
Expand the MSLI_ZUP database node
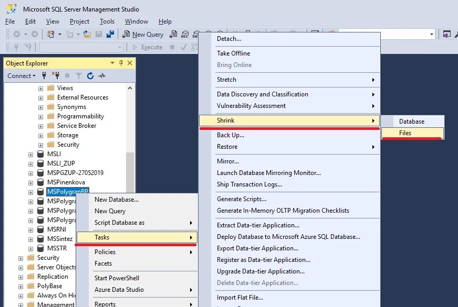click(x=30, y=164)
